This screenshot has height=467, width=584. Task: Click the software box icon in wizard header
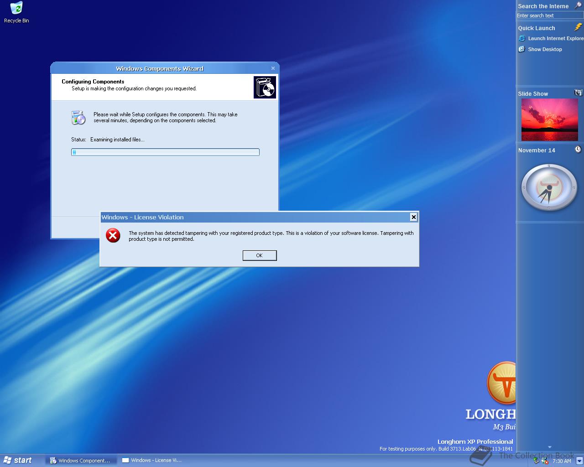[265, 87]
